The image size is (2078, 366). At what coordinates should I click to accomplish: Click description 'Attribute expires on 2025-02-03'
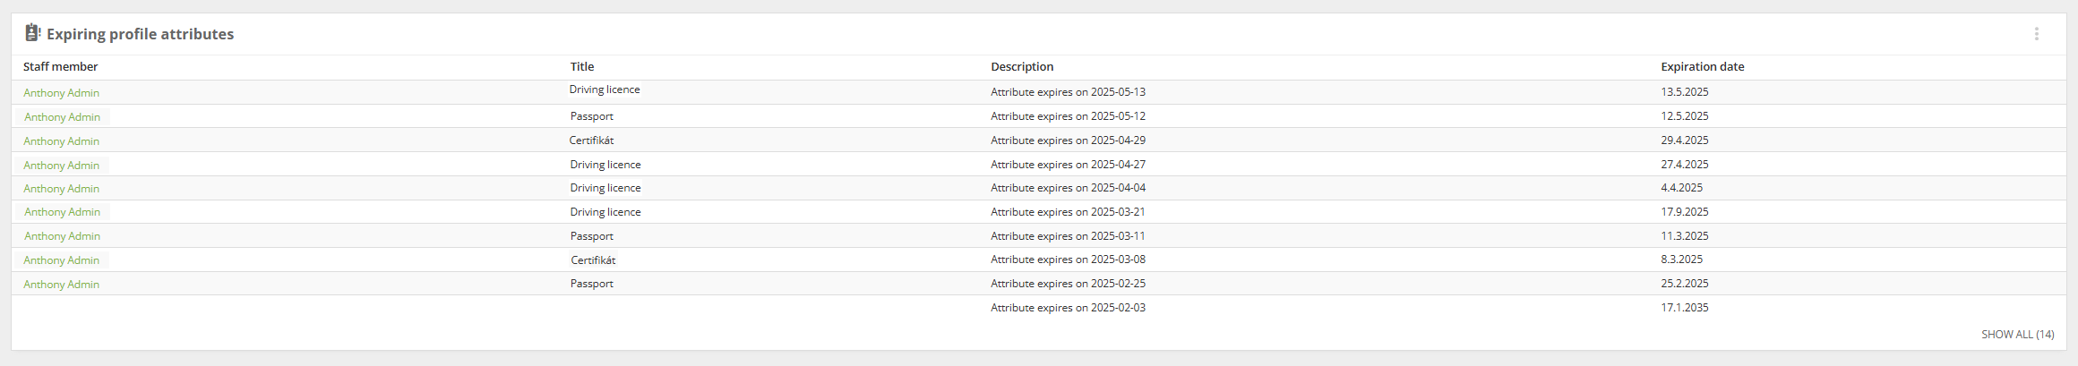coord(1068,308)
